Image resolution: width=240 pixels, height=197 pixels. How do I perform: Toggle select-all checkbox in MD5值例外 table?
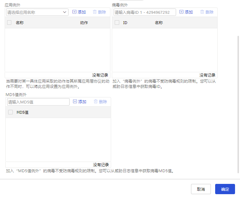click(x=10, y=112)
